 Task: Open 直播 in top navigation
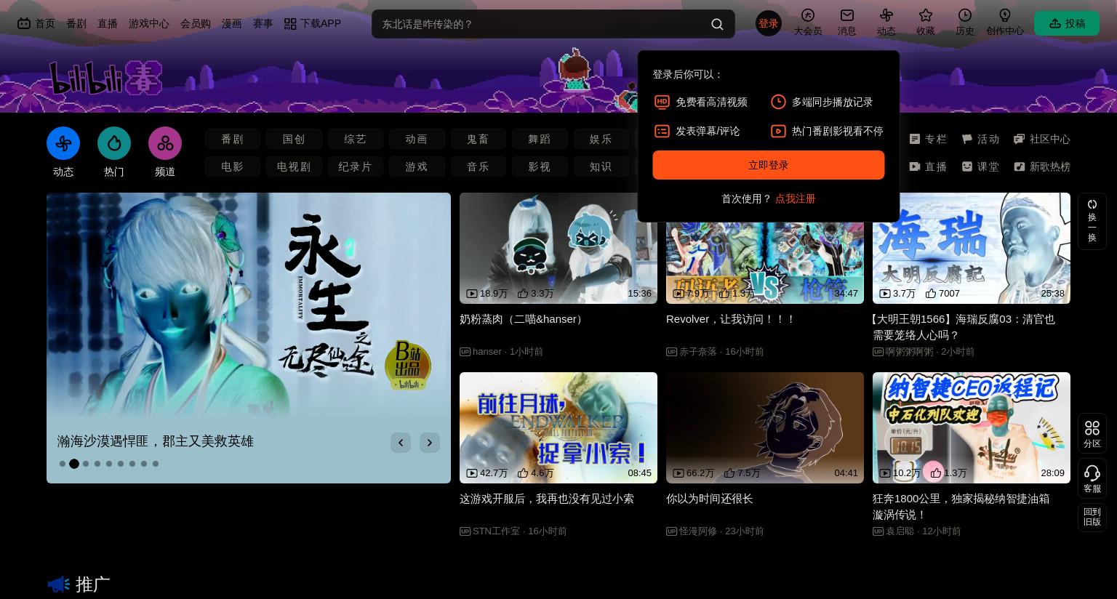pos(108,23)
